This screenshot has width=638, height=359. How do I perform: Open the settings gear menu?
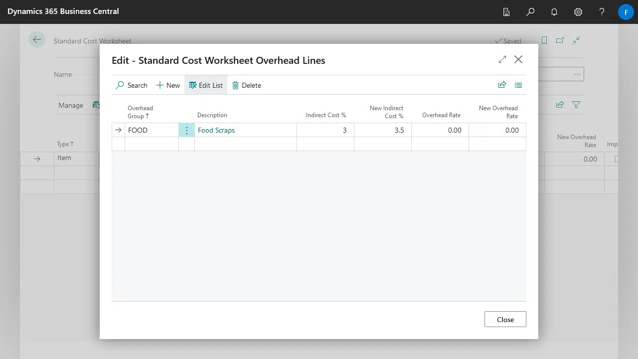tap(578, 12)
